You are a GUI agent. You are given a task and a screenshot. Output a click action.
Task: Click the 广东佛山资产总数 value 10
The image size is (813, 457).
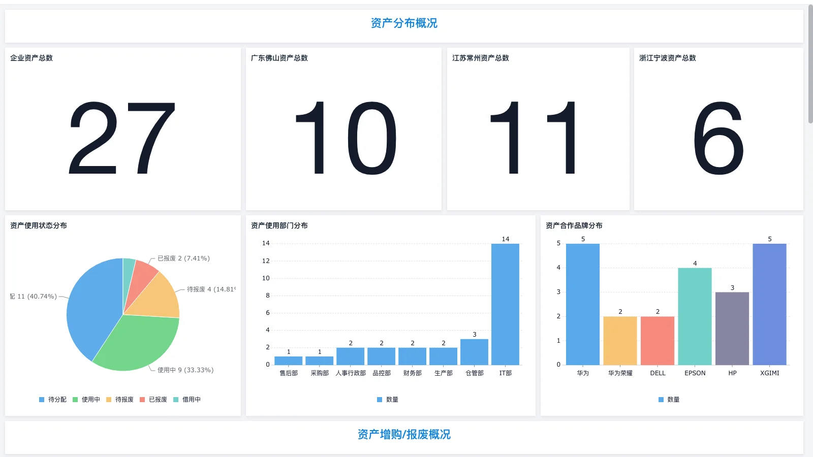coord(345,138)
